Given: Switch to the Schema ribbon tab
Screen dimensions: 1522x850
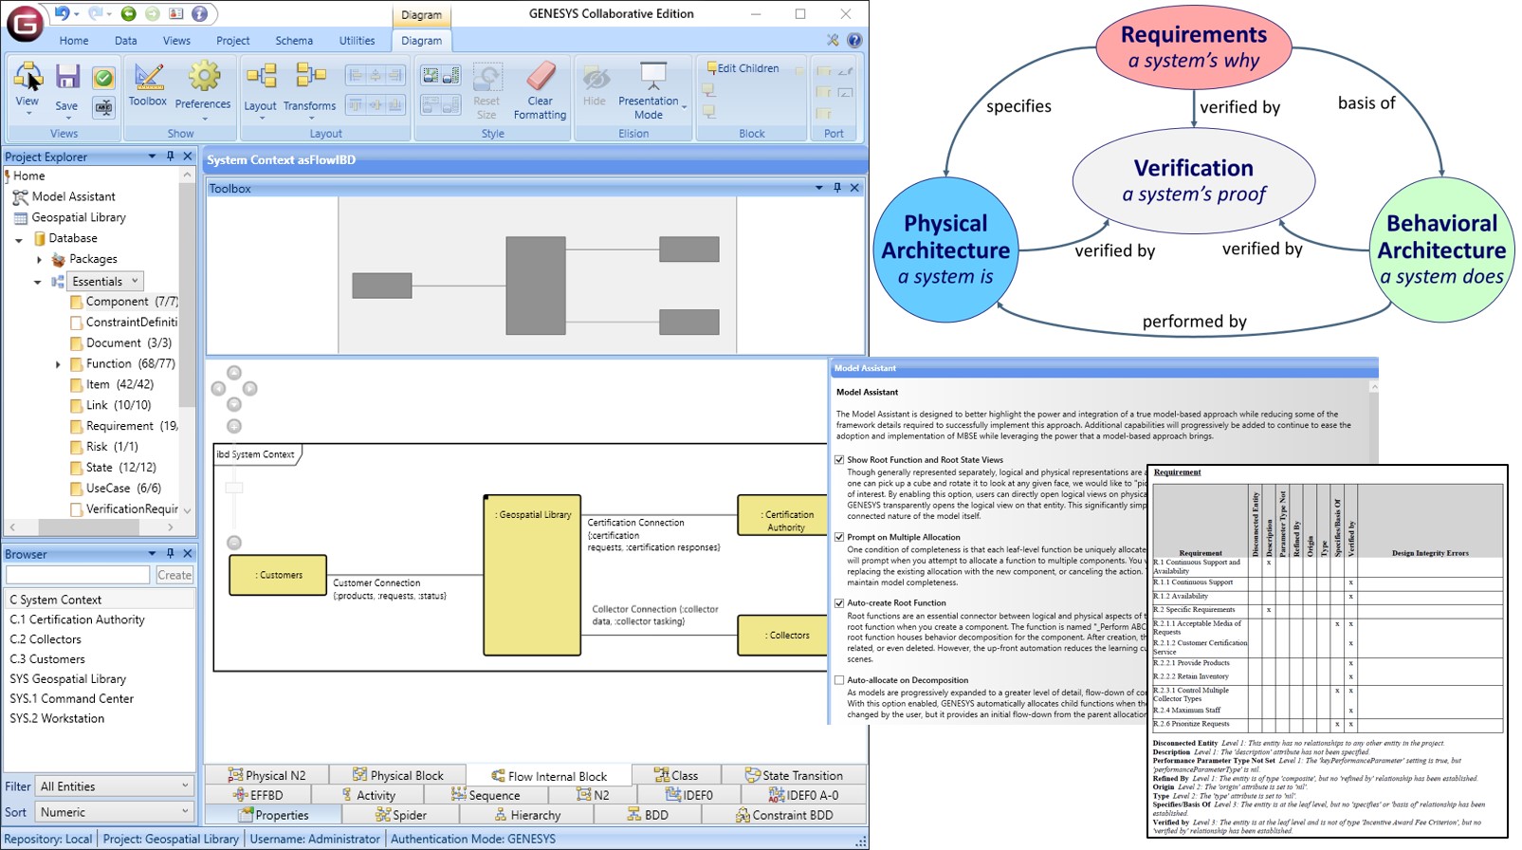Looking at the screenshot, I should [294, 41].
